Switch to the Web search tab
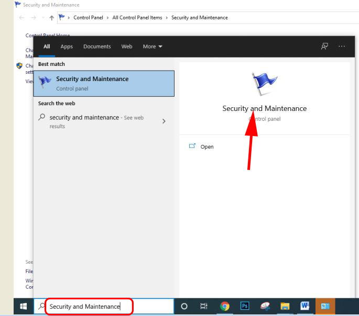 click(127, 47)
